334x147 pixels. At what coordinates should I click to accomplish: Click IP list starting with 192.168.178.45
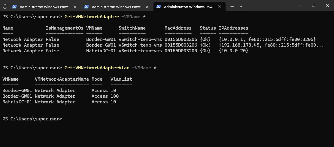271,45
